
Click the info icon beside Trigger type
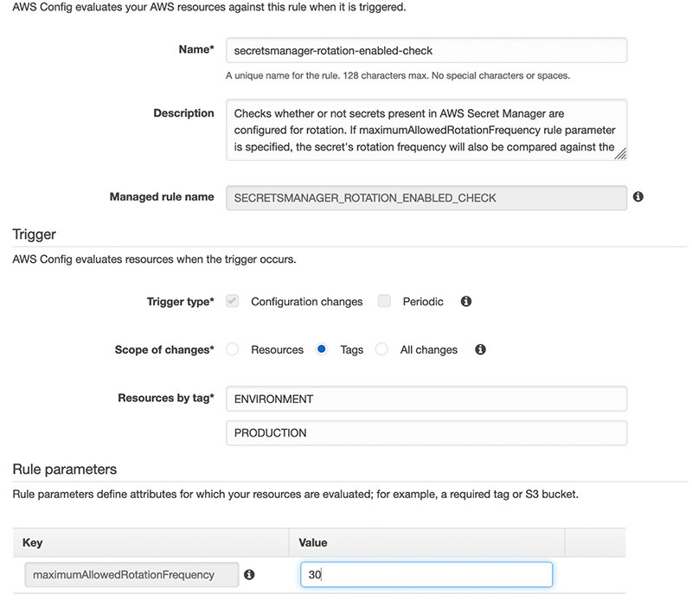(x=465, y=301)
